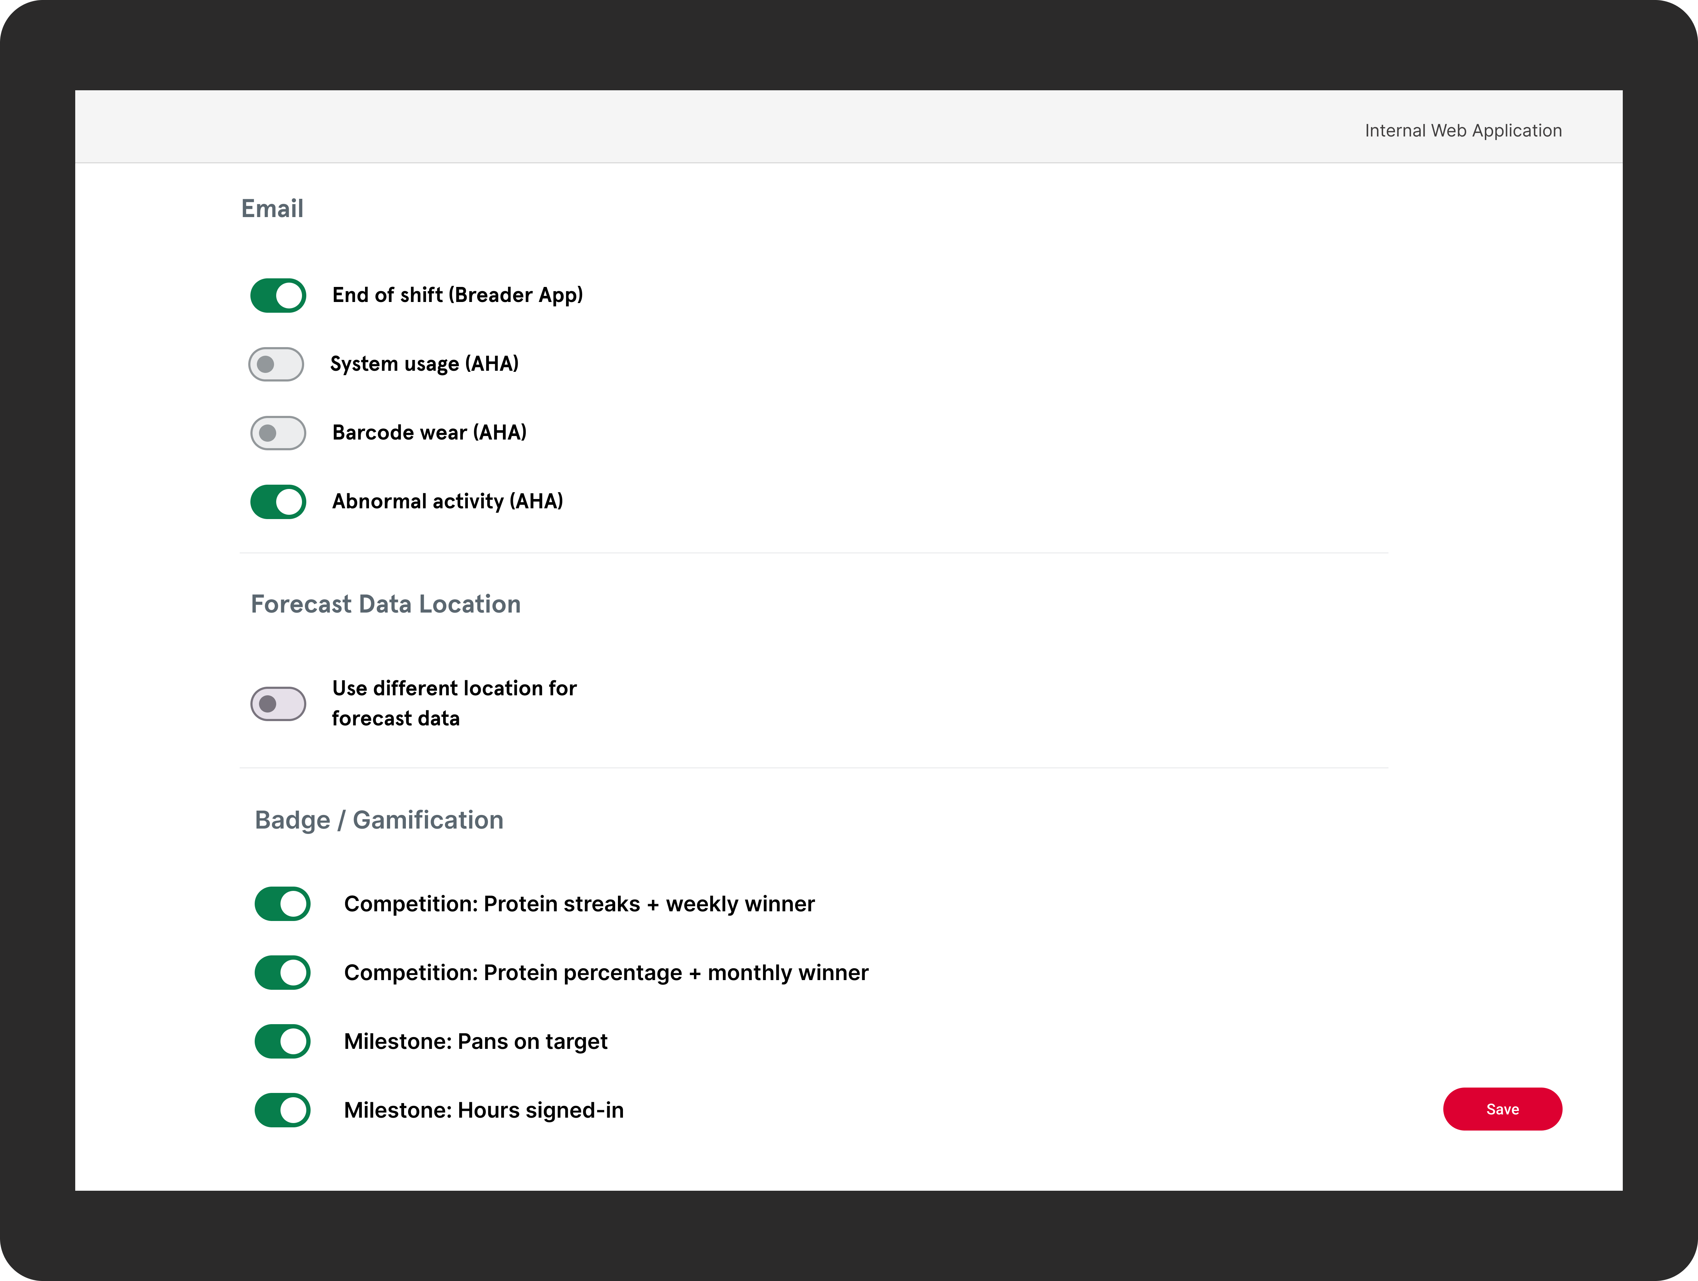The height and width of the screenshot is (1281, 1698).
Task: Click the Milestone: Pans on target label
Action: tap(475, 1042)
